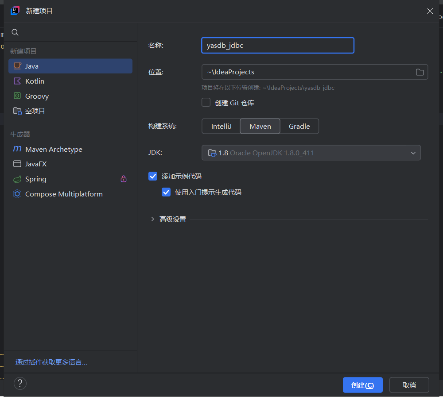Click the search magnifier icon in sidebar
This screenshot has height=400, width=443.
click(x=15, y=32)
